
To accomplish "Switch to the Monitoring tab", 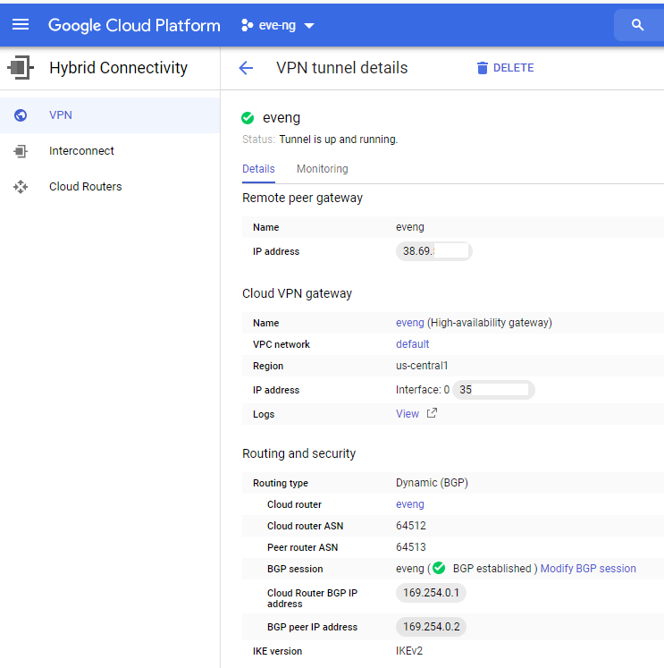I will 323,169.
